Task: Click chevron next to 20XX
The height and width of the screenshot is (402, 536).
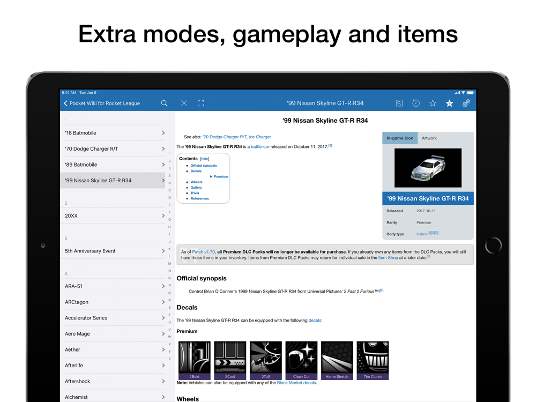Action: coord(163,215)
